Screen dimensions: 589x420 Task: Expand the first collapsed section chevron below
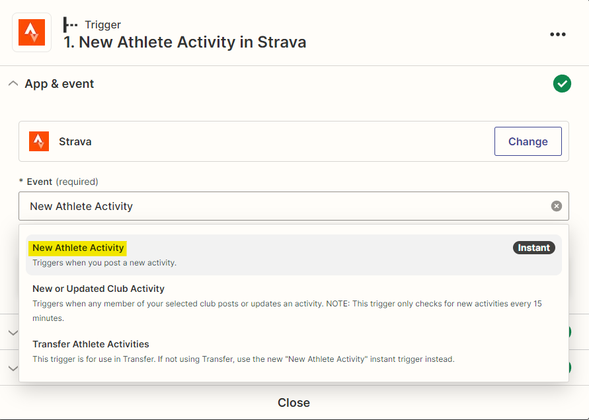click(x=13, y=333)
